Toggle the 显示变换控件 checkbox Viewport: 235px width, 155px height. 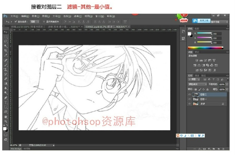[x=44, y=22]
